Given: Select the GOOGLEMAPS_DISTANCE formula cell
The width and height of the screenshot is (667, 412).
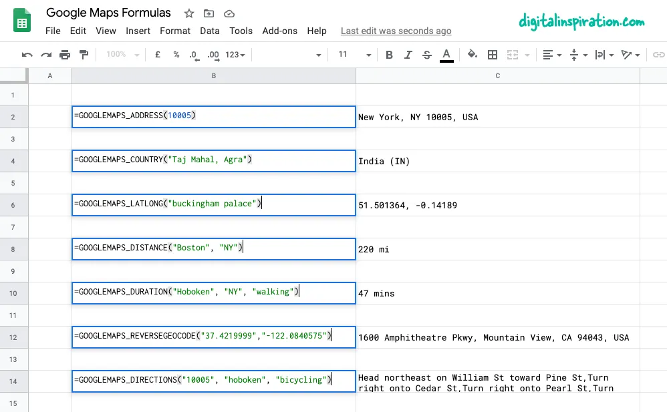Looking at the screenshot, I should coord(214,248).
